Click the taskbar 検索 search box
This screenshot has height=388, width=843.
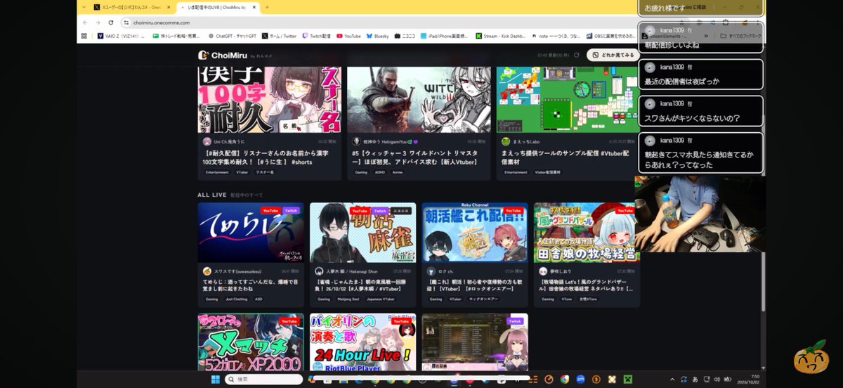[x=263, y=379]
